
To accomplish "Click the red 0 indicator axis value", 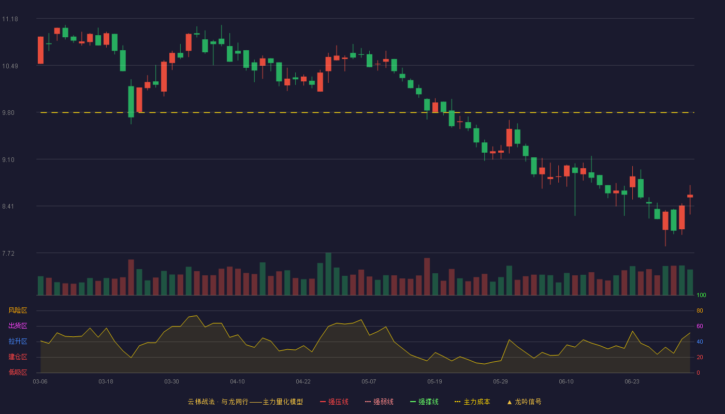I will click(698, 373).
